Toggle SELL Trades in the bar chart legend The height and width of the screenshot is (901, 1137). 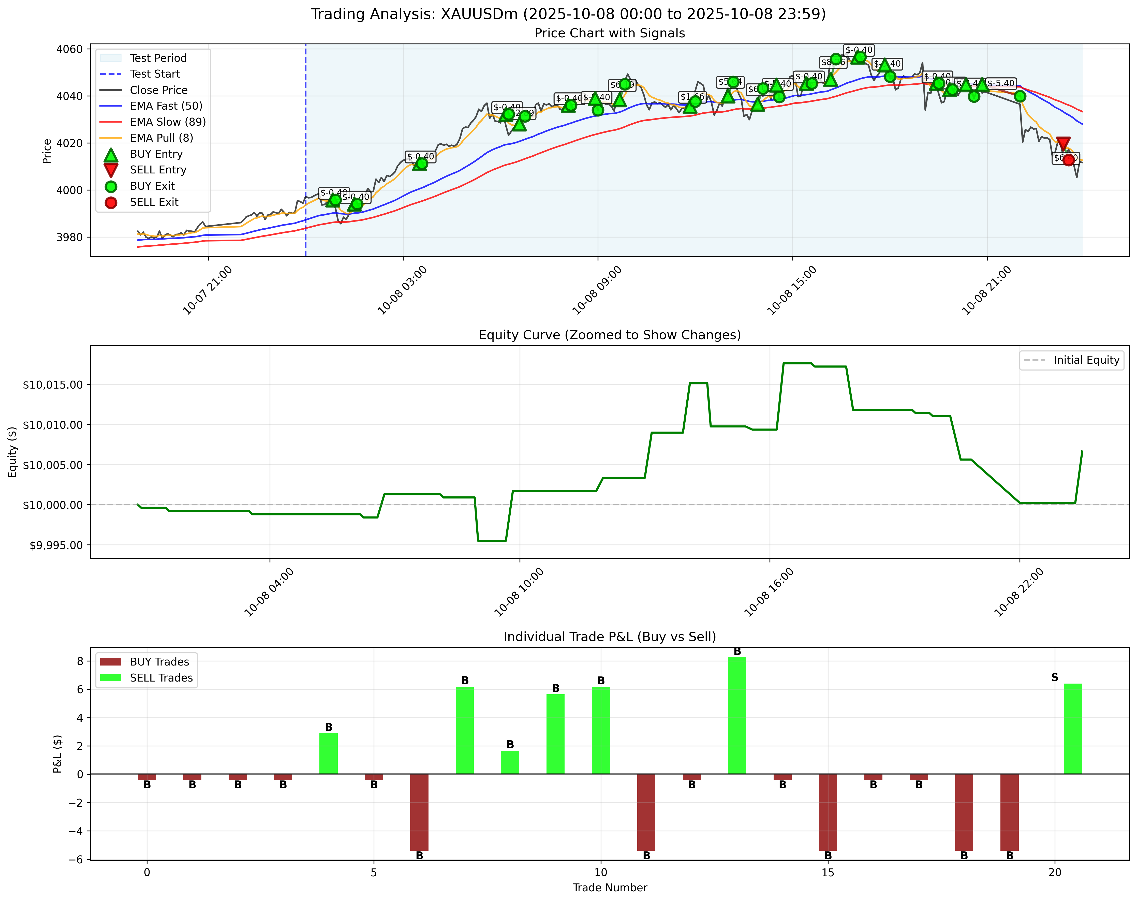coord(111,678)
